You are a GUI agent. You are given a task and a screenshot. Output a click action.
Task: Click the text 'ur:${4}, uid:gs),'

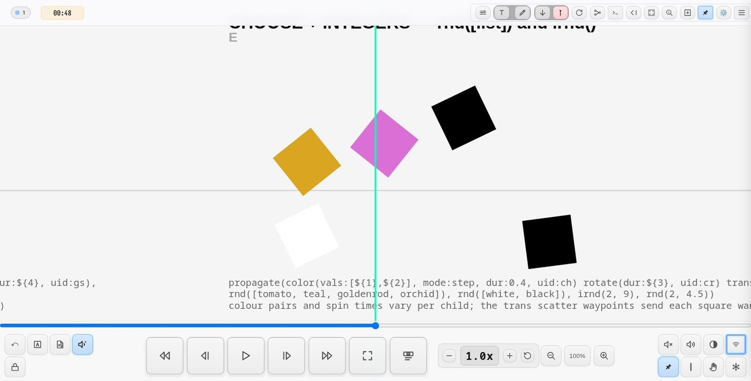[48, 282]
